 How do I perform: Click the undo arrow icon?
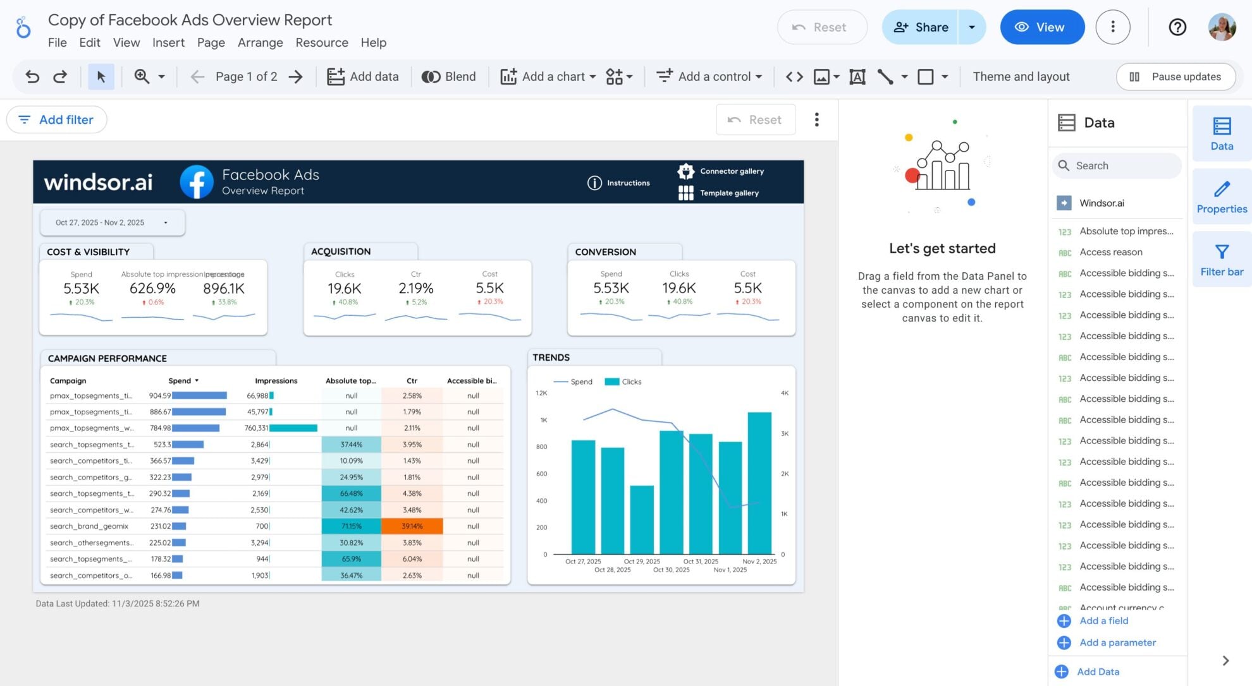coord(32,76)
